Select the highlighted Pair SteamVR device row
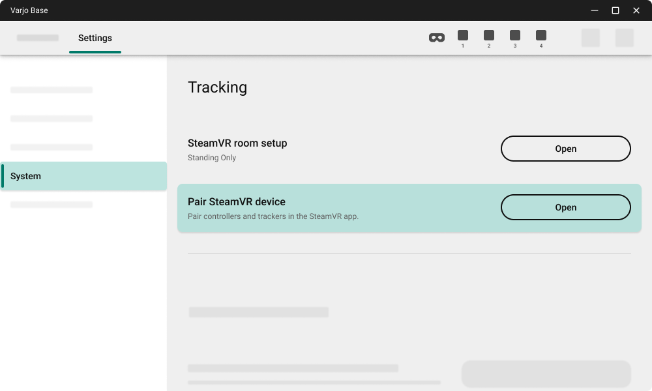 326,208
